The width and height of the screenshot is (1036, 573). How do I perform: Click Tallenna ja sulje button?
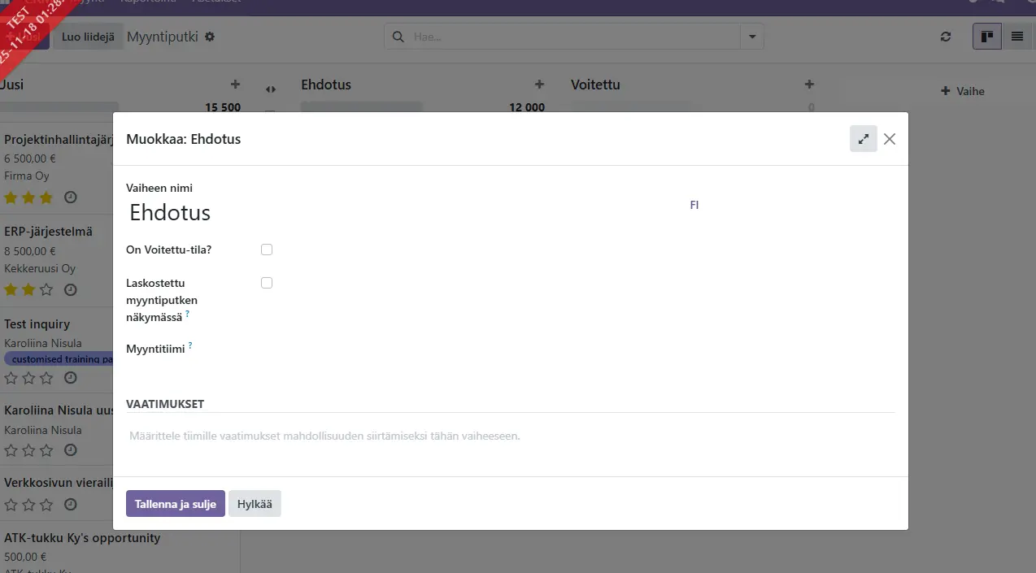(x=175, y=504)
